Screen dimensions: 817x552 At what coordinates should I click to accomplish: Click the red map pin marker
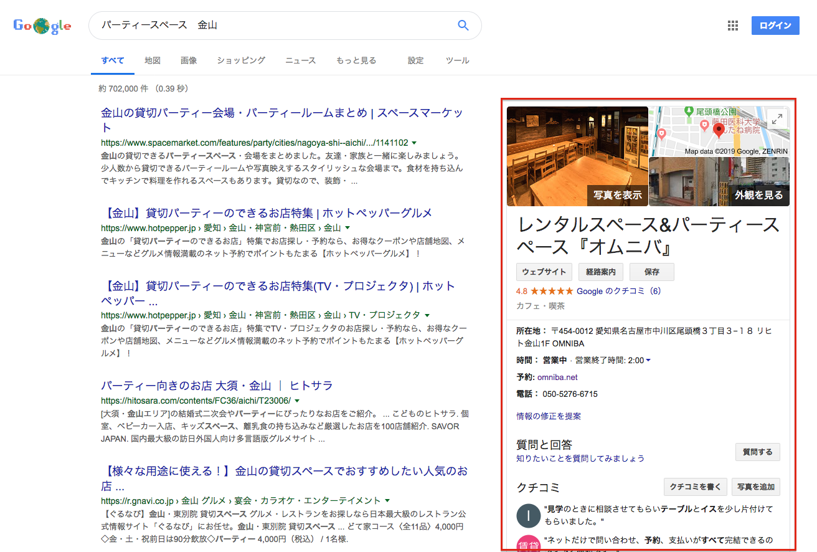pyautogui.click(x=719, y=130)
